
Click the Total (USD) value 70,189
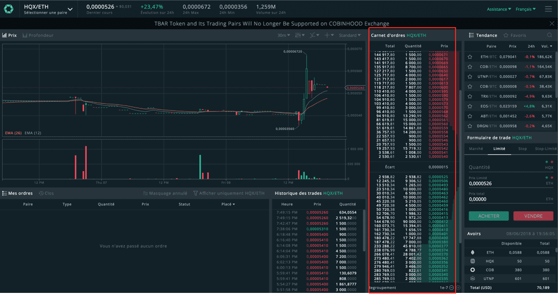click(x=543, y=287)
